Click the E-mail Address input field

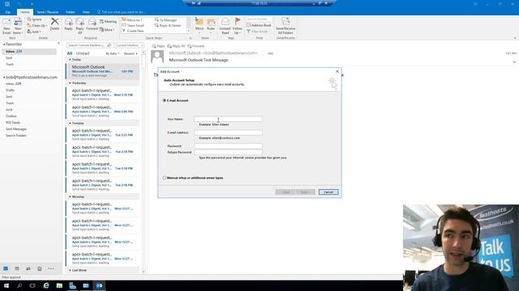click(228, 133)
